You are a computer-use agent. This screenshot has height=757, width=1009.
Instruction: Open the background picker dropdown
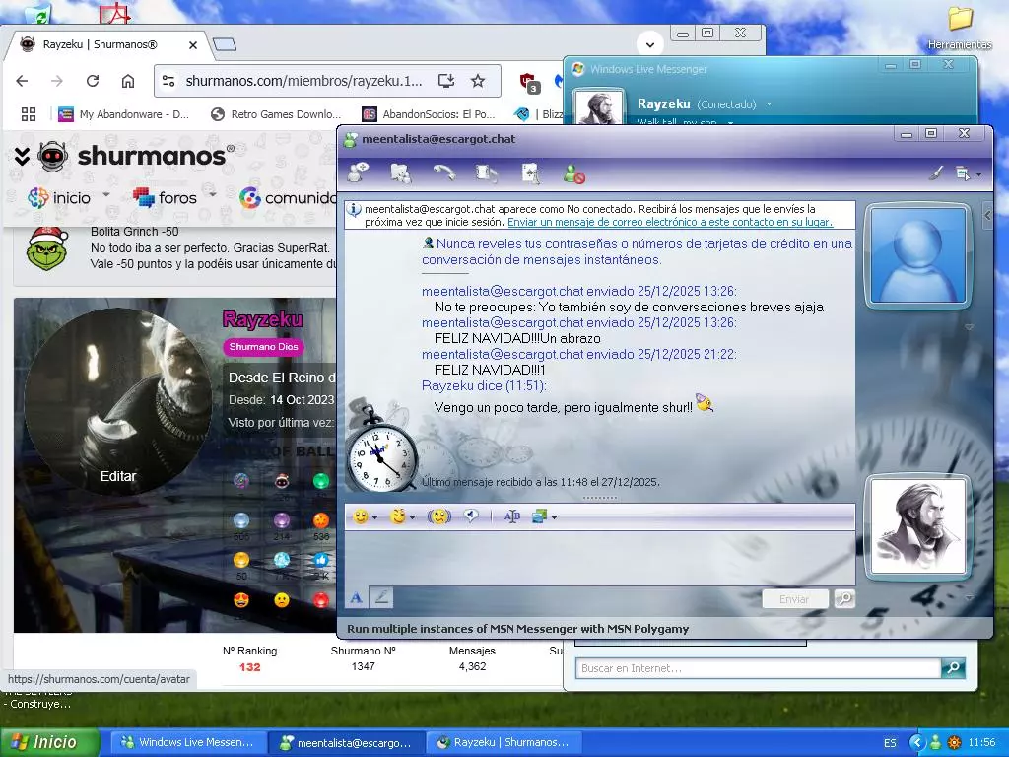[x=544, y=516]
